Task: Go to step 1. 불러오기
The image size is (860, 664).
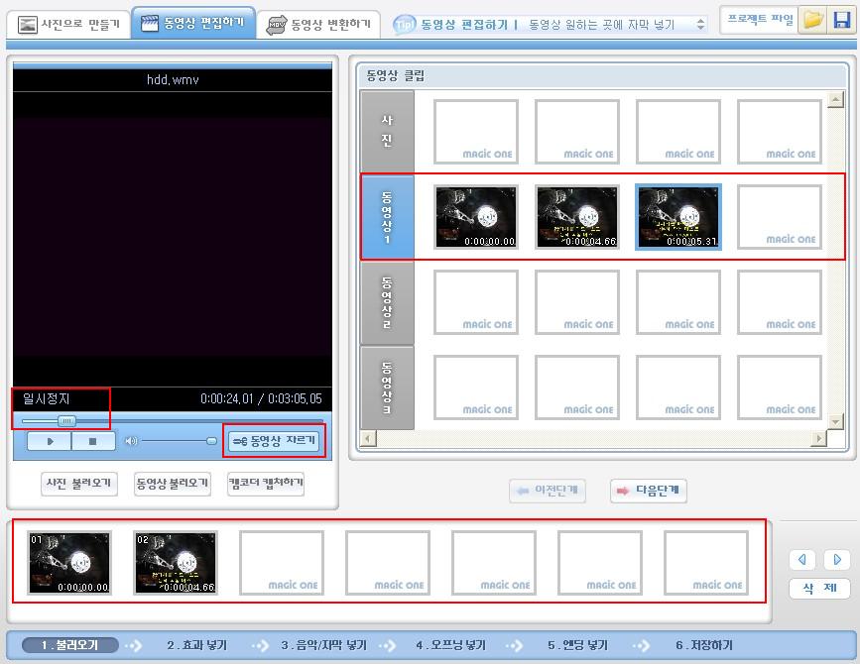Action: (70, 645)
